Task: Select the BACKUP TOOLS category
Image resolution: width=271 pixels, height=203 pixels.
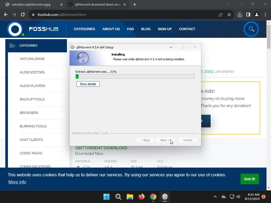Action: coord(32,99)
